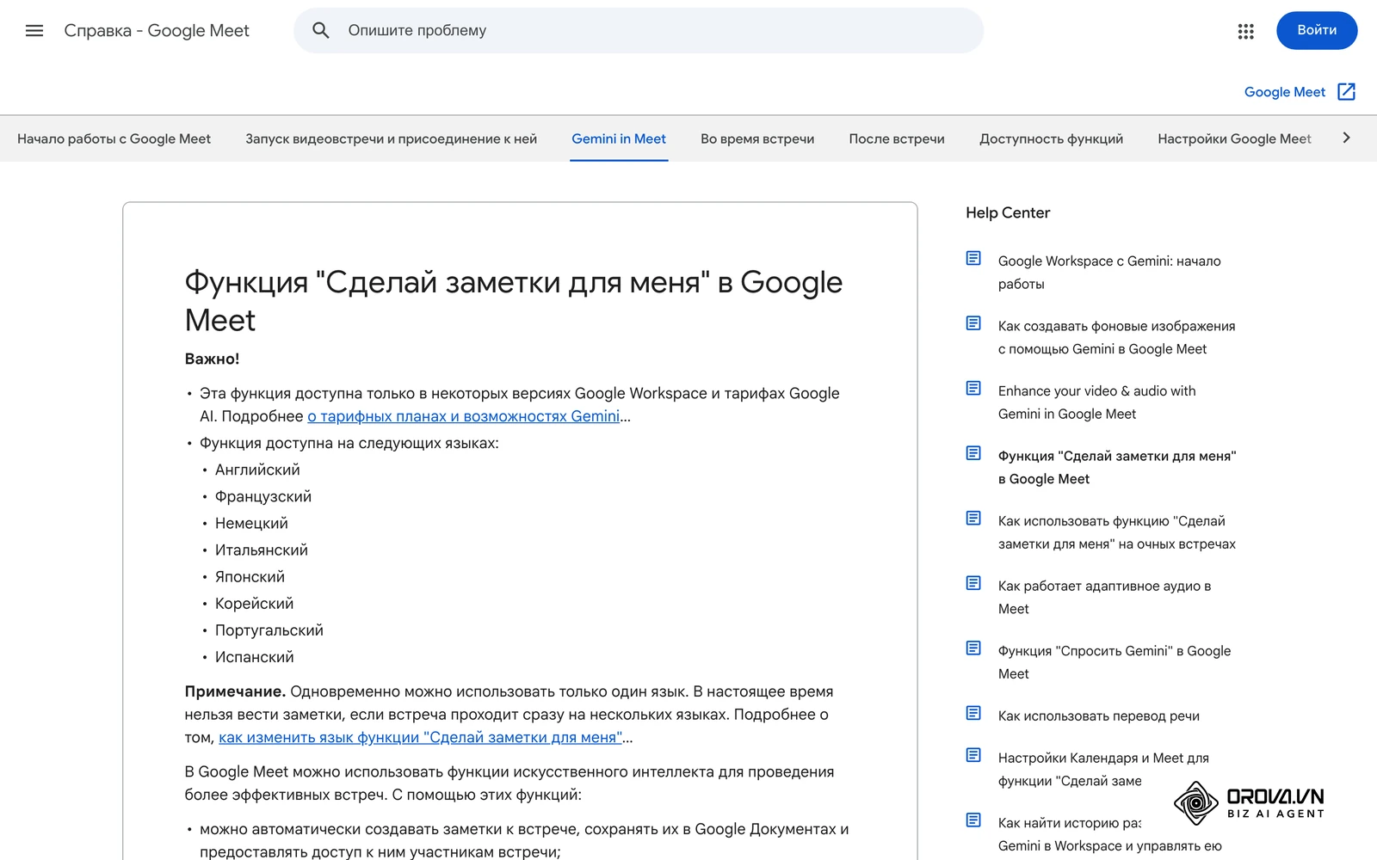
Task: Open Как использовать перевод речи article
Action: point(1099,716)
